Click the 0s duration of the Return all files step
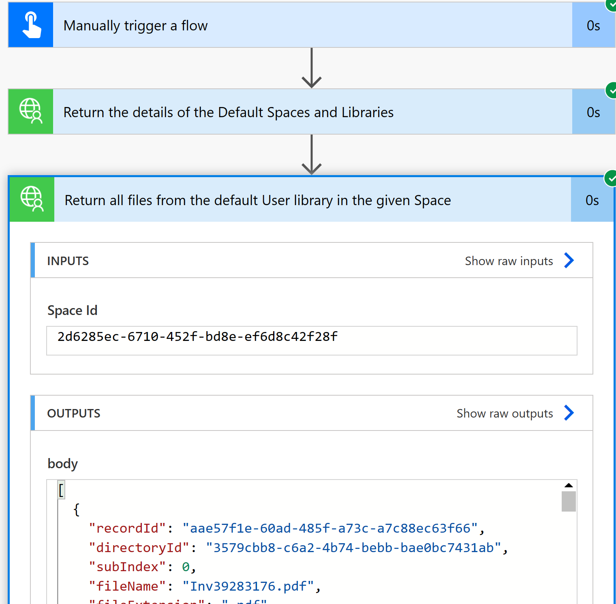Image resolution: width=616 pixels, height=604 pixels. [x=592, y=200]
